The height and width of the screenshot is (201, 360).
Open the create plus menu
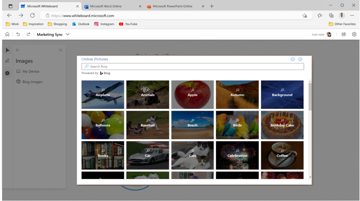coord(7,73)
